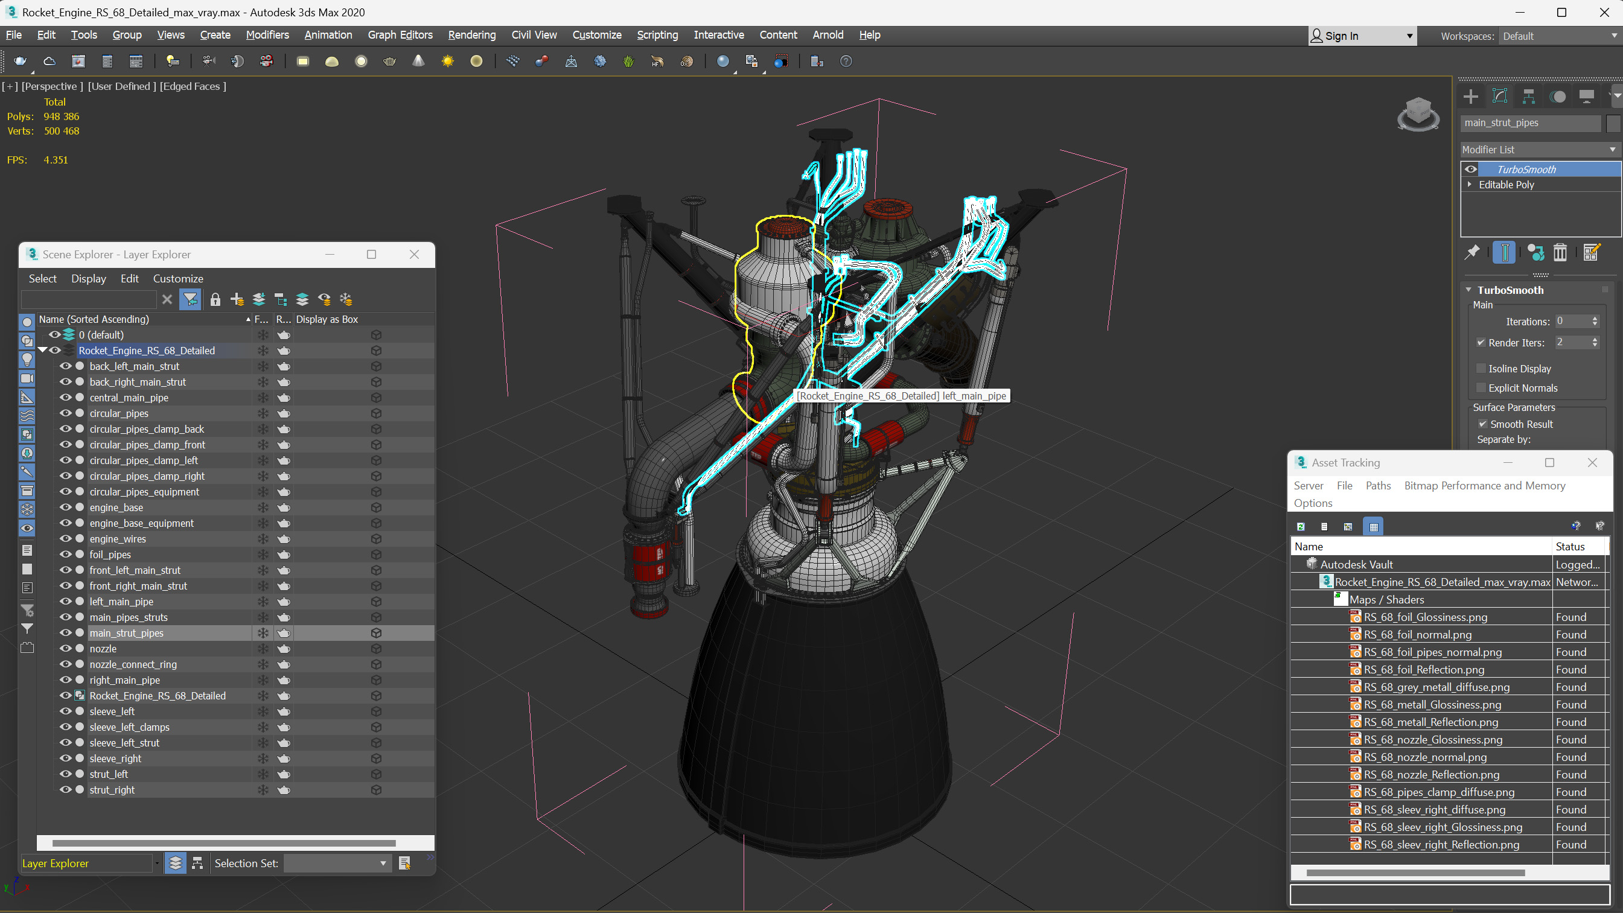1623x913 pixels.
Task: Click the Edged Faces viewport label
Action: click(x=193, y=86)
